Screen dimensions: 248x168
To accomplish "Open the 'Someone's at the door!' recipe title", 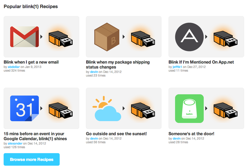I will tap(191, 134).
